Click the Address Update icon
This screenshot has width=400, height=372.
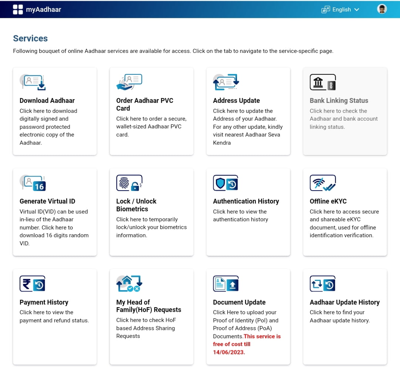pos(226,82)
